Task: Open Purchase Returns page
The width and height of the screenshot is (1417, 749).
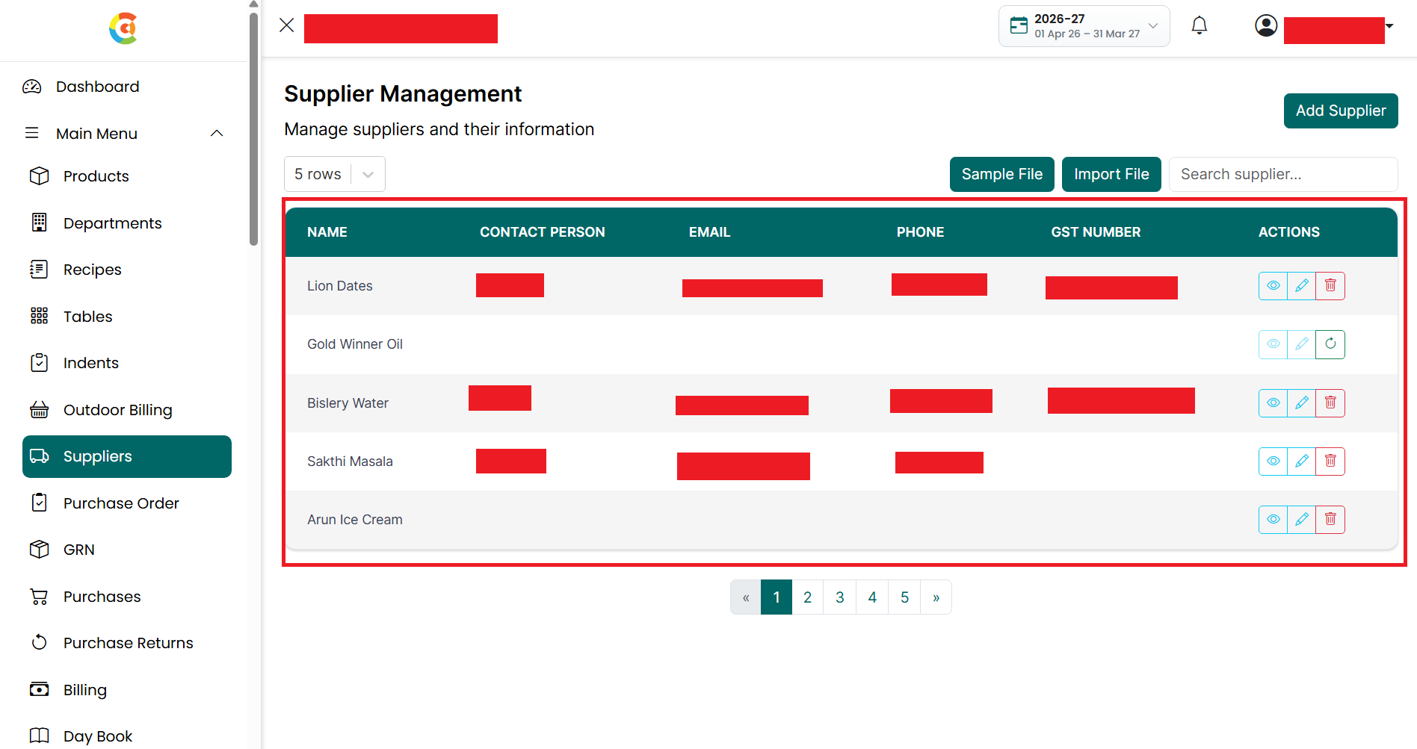Action: 126,643
